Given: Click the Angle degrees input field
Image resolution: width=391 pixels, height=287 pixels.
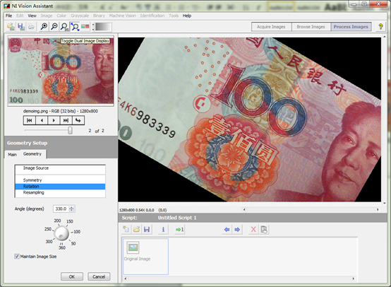Looking at the screenshot, I should pos(61,209).
